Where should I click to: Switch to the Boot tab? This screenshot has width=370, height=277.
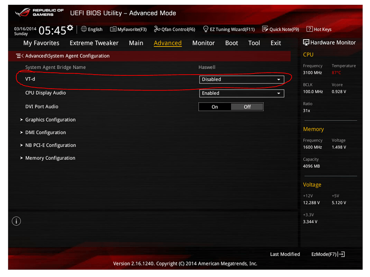(x=231, y=43)
